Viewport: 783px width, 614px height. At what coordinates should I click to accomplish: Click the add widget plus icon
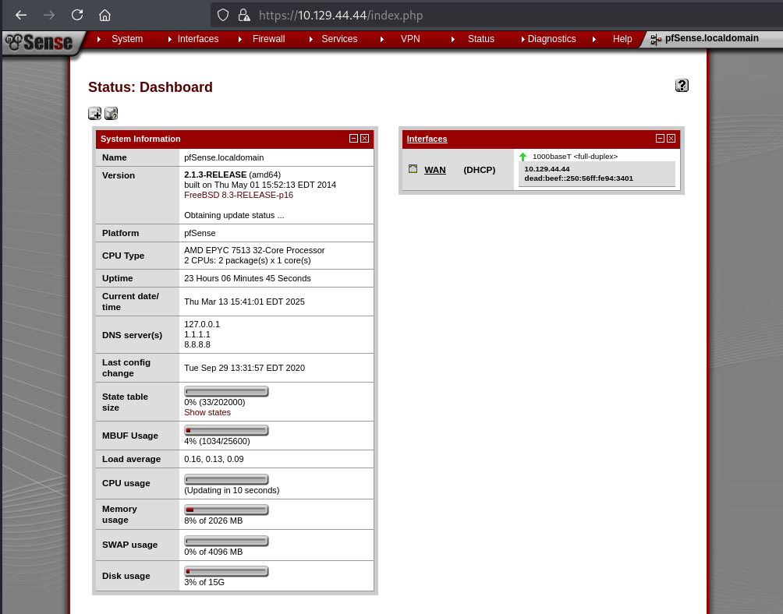(x=94, y=114)
